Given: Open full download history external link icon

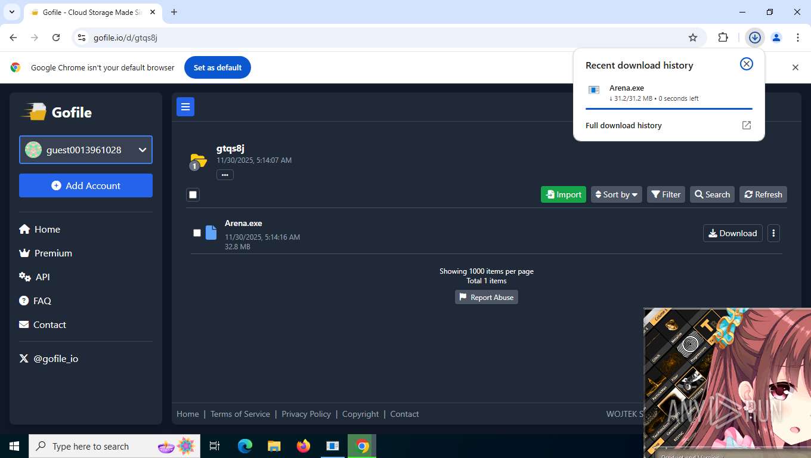Looking at the screenshot, I should [x=747, y=125].
